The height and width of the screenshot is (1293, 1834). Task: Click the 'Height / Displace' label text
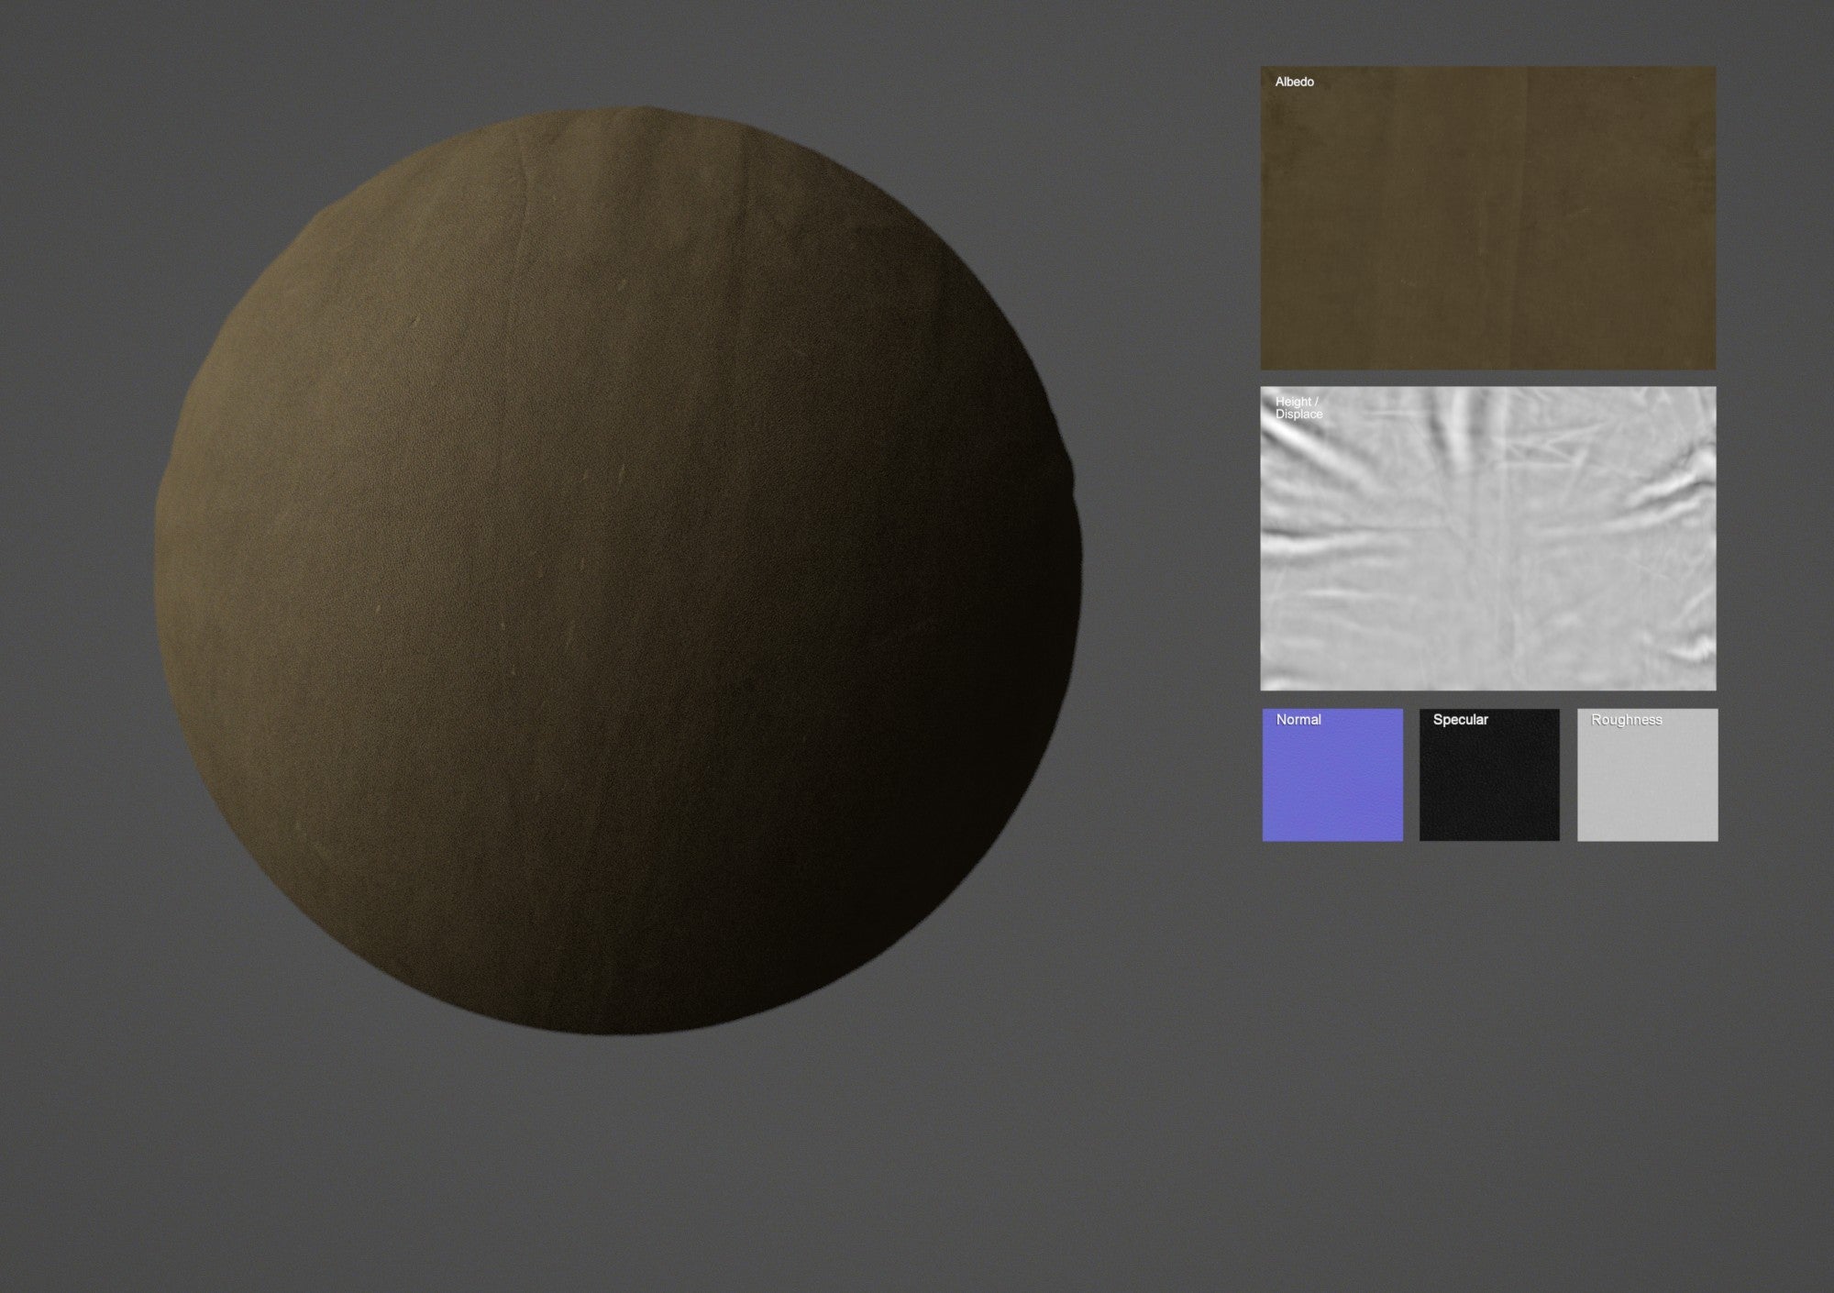click(1298, 408)
